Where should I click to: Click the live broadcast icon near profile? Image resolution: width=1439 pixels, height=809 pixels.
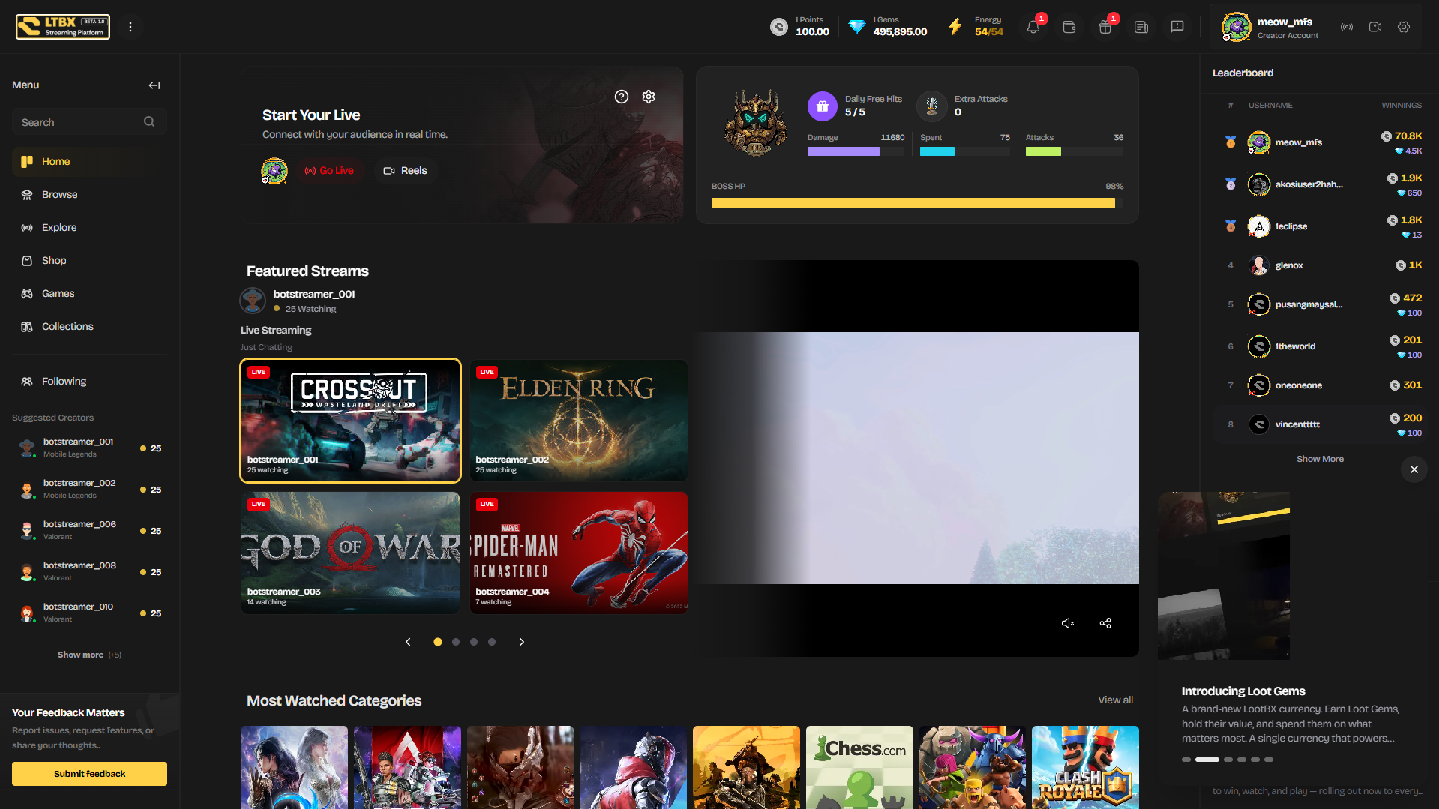pyautogui.click(x=1347, y=27)
